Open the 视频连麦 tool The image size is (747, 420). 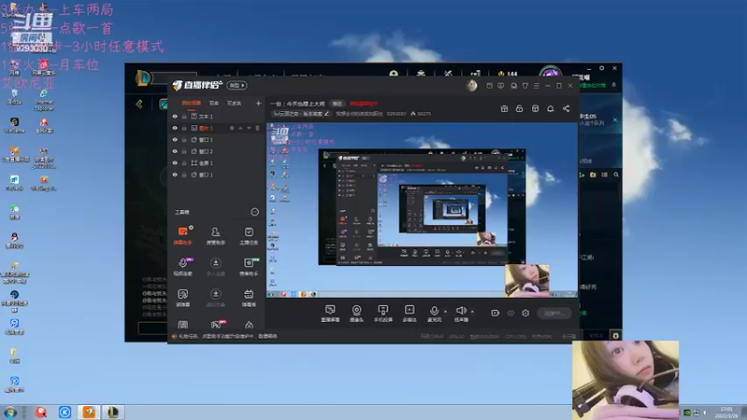click(183, 266)
